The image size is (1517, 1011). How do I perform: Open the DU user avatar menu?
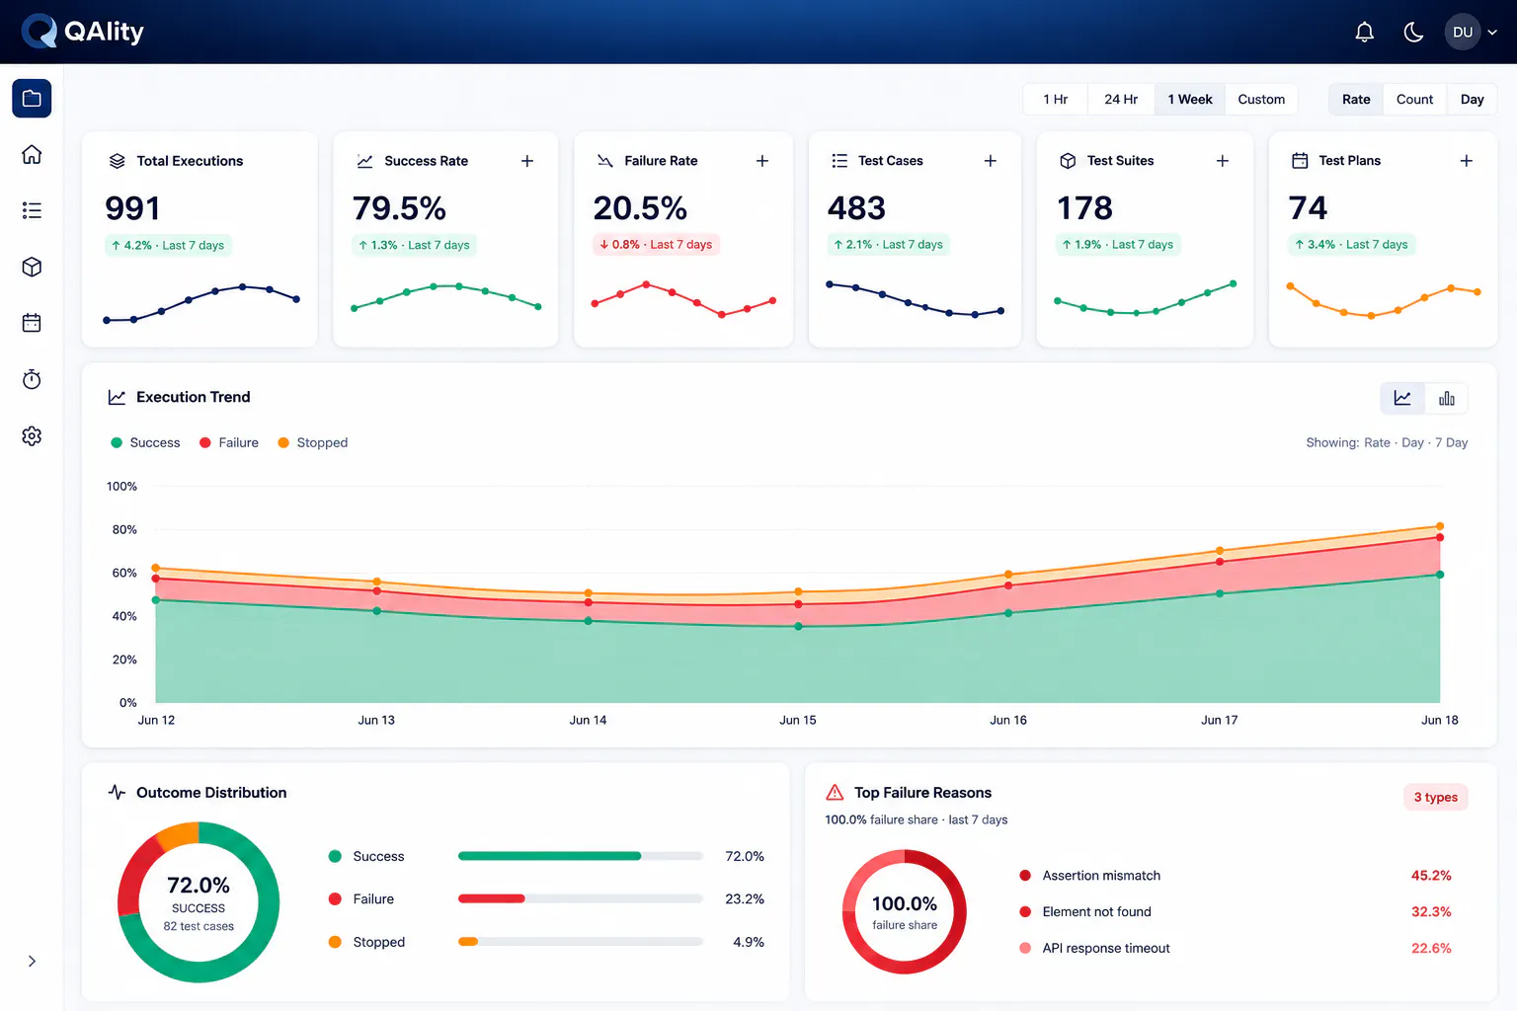tap(1472, 33)
